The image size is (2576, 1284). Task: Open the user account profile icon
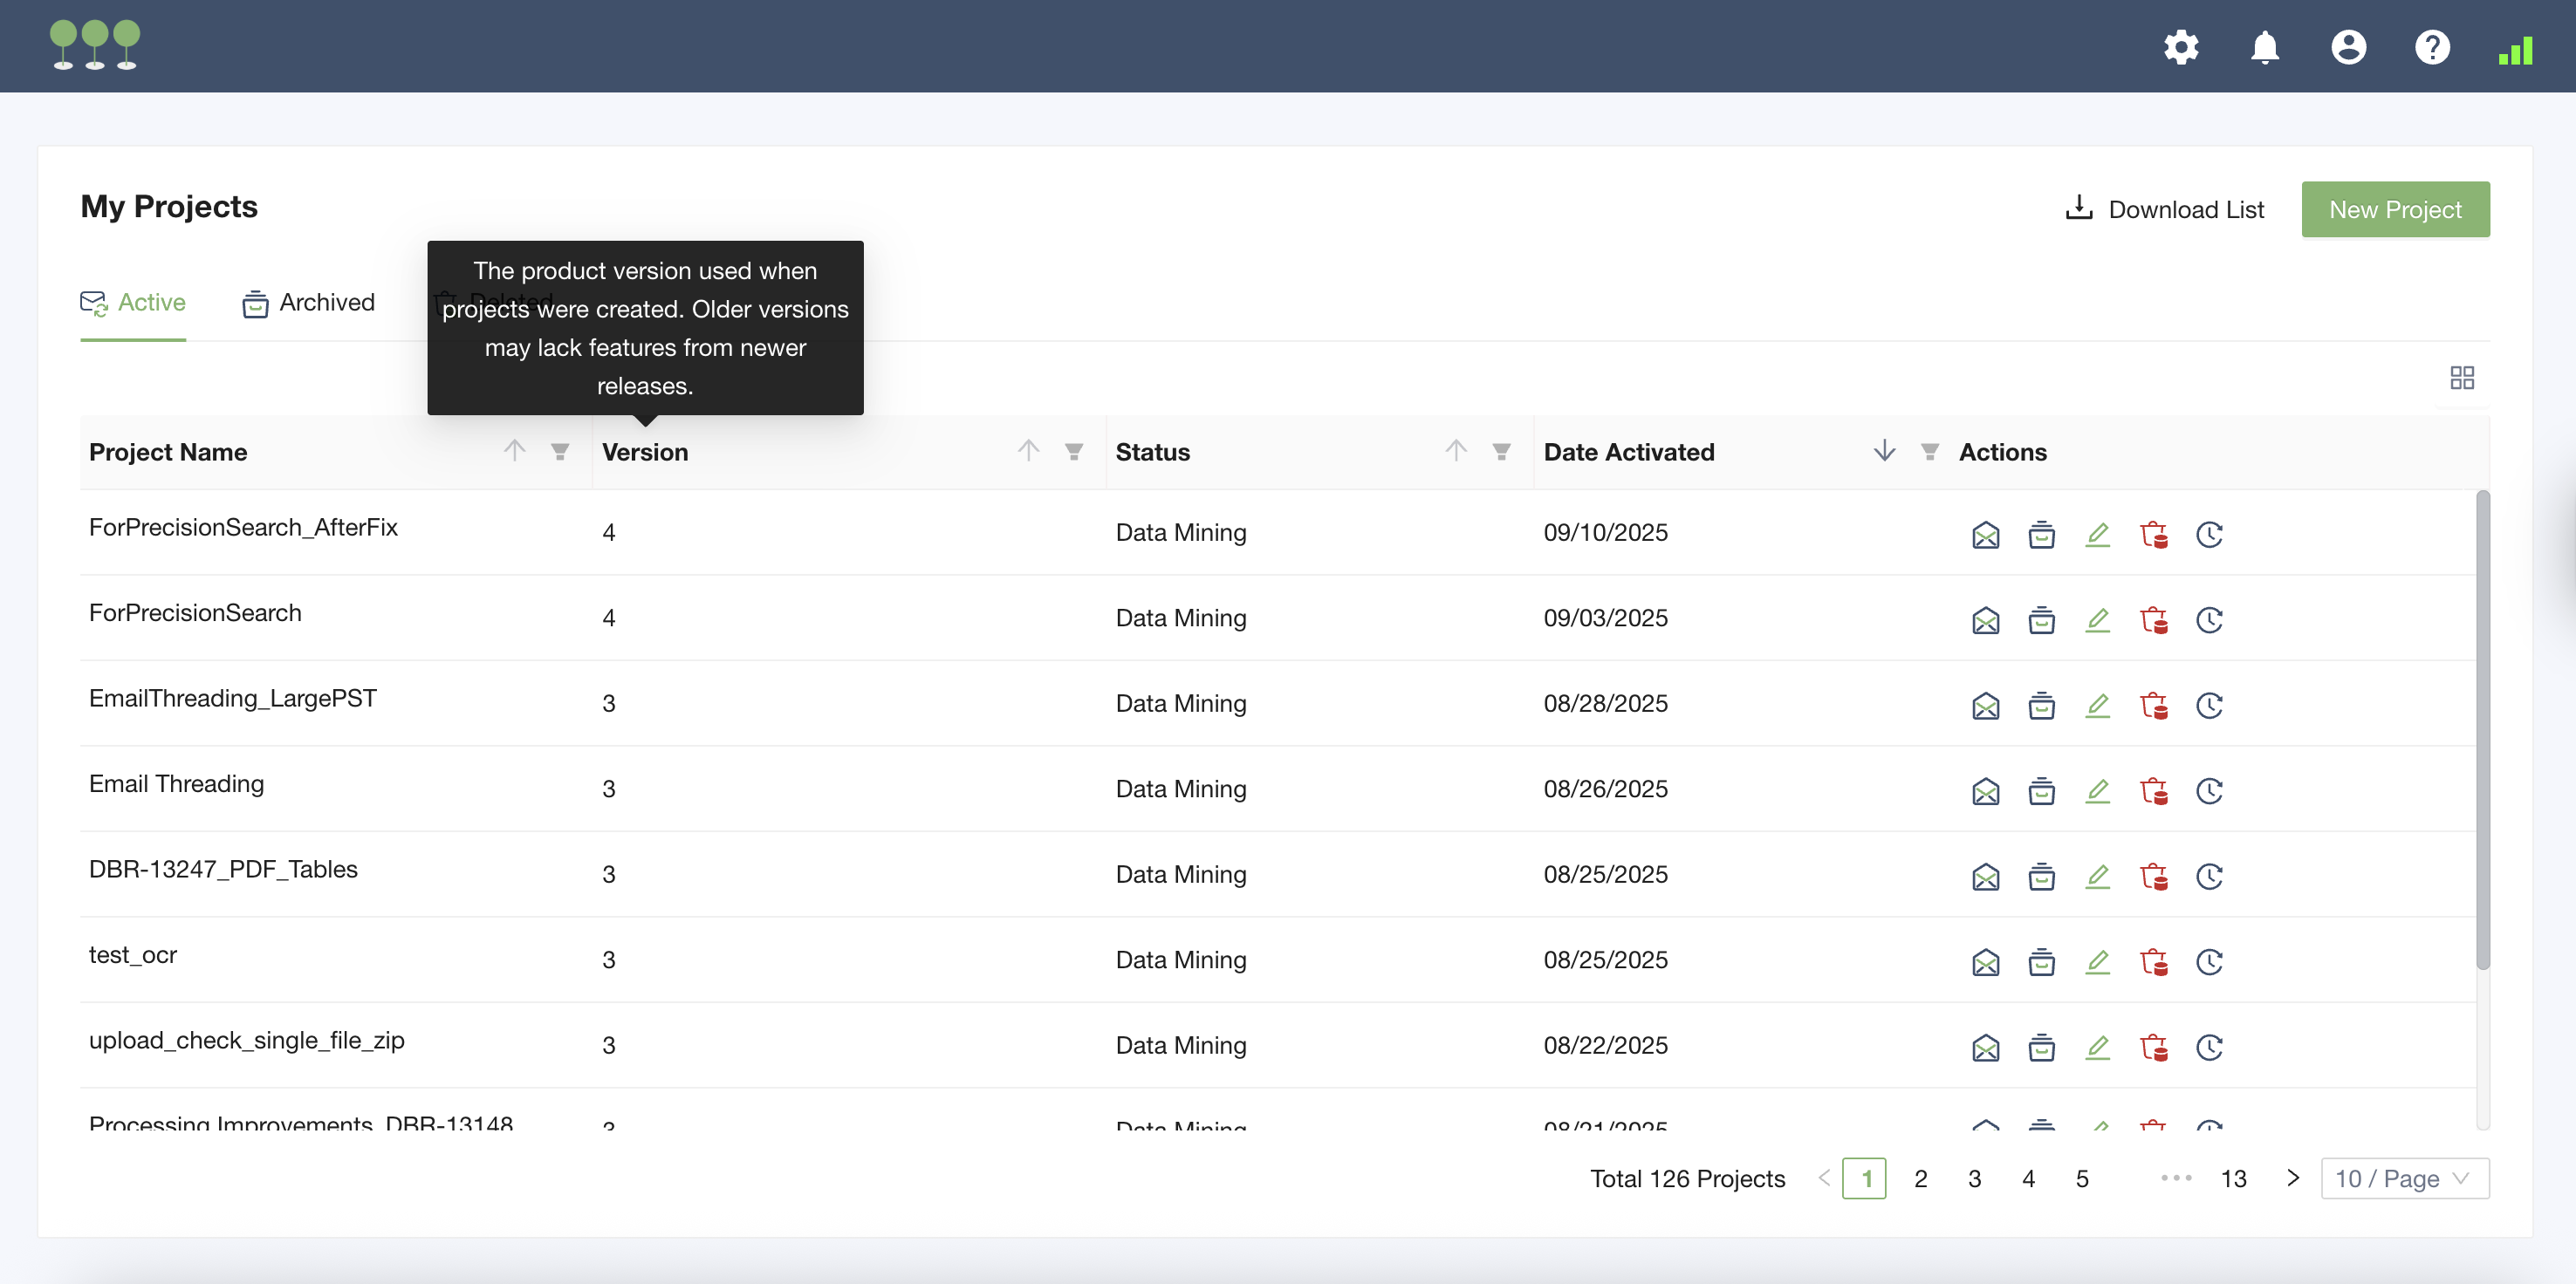tap(2348, 47)
